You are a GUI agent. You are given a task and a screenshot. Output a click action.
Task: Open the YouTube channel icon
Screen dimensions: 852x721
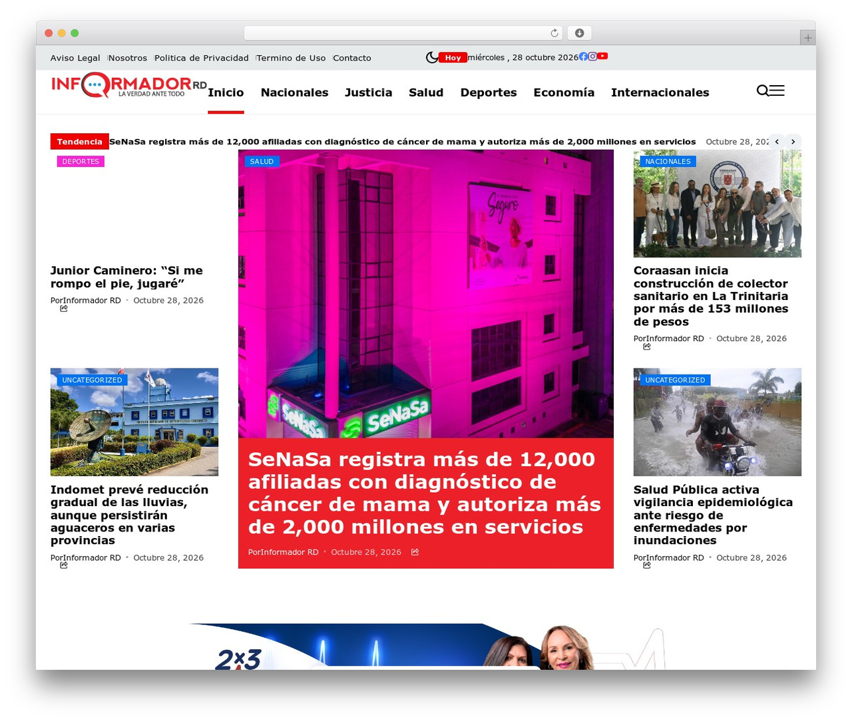coord(602,57)
